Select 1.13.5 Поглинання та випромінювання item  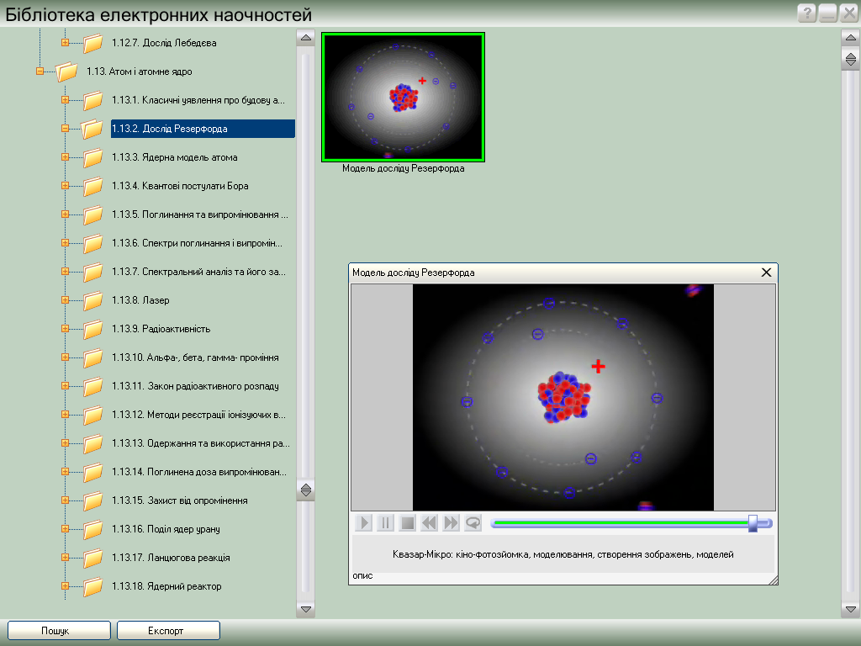[200, 214]
